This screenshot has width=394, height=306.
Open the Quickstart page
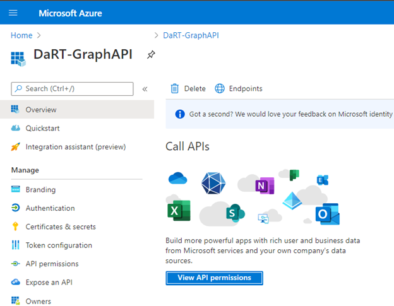[x=43, y=128]
